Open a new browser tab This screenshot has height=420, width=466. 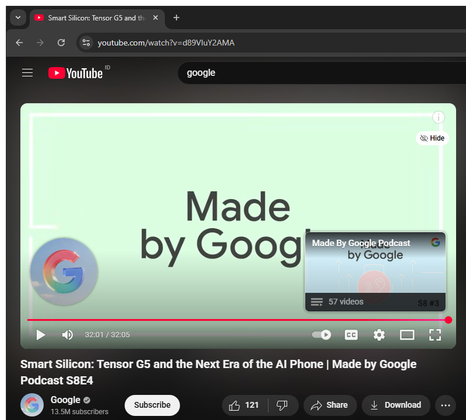click(x=176, y=18)
